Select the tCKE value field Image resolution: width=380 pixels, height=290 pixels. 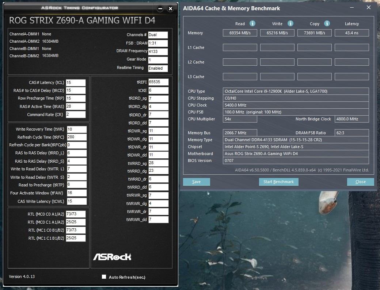point(159,90)
